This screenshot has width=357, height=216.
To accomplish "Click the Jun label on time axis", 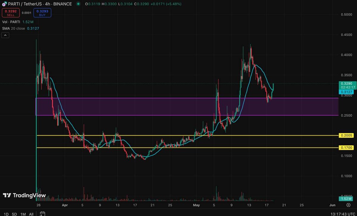I will [332, 205].
